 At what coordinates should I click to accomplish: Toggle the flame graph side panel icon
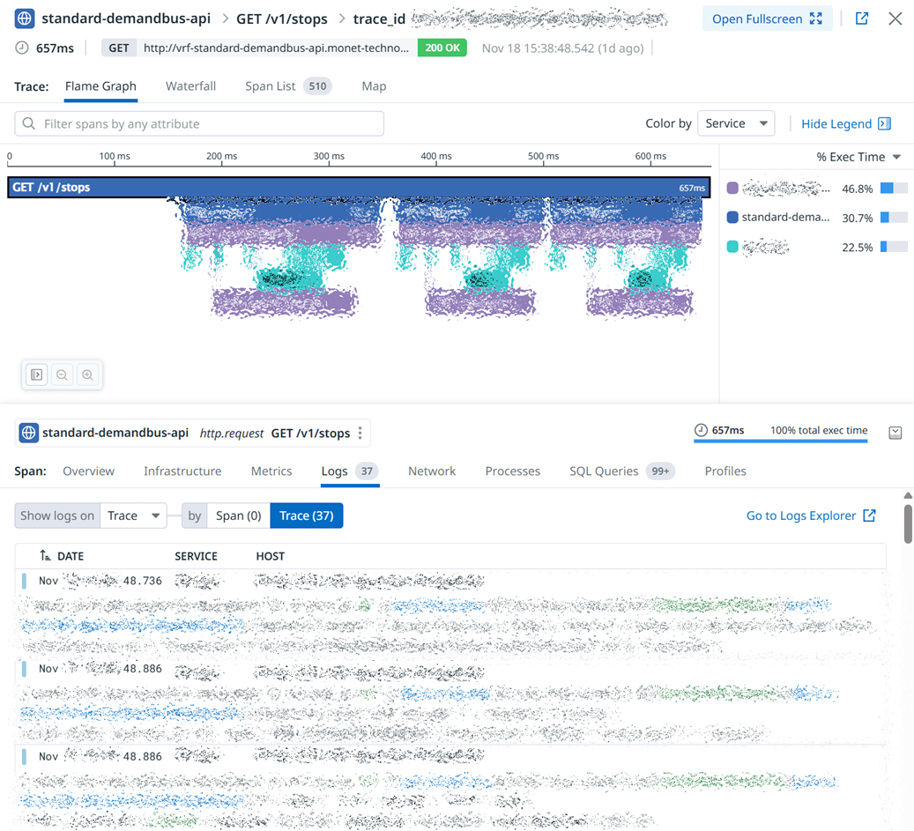[x=37, y=375]
